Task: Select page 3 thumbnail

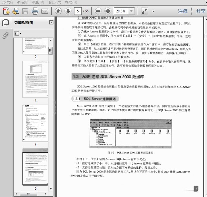Action: tap(36, 79)
